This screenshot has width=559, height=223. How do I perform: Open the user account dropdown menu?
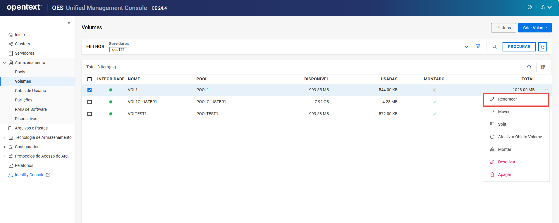coord(546,8)
